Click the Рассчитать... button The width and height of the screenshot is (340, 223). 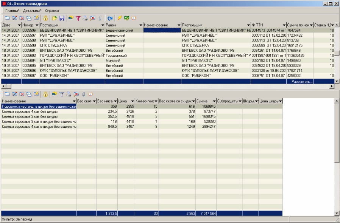[302, 81]
